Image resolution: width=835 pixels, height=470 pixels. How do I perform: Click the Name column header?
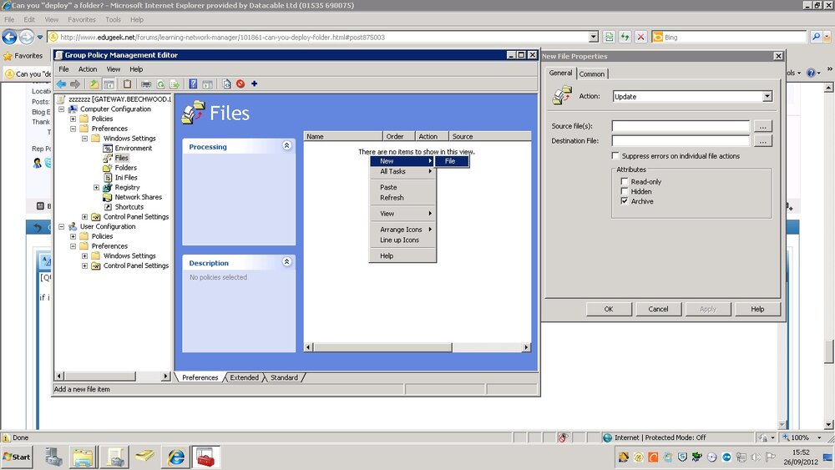[x=343, y=136]
